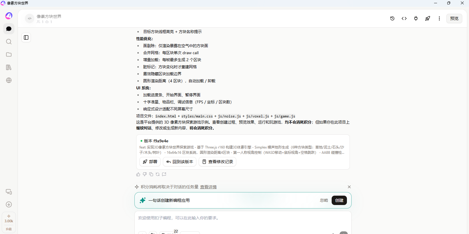Click the 圆形渲染距离 bullet line
The width and height of the screenshot is (469, 234).
(179, 81)
